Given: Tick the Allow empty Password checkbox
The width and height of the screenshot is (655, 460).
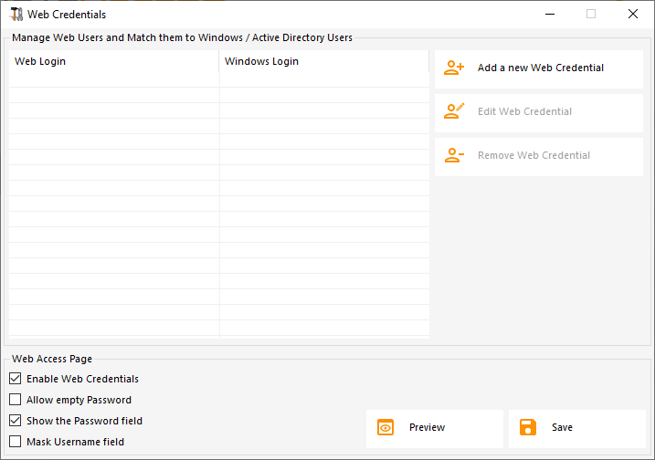Looking at the screenshot, I should (15, 400).
